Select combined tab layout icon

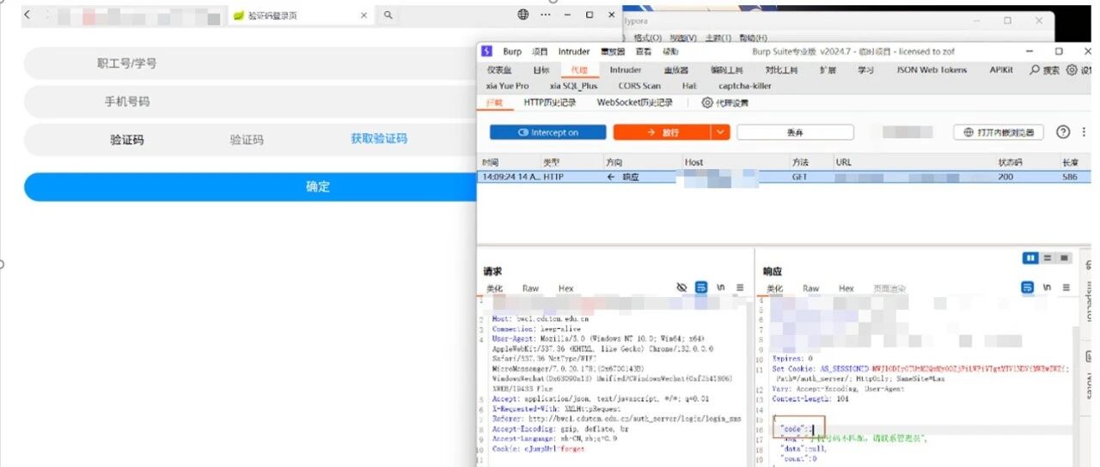click(x=1065, y=258)
